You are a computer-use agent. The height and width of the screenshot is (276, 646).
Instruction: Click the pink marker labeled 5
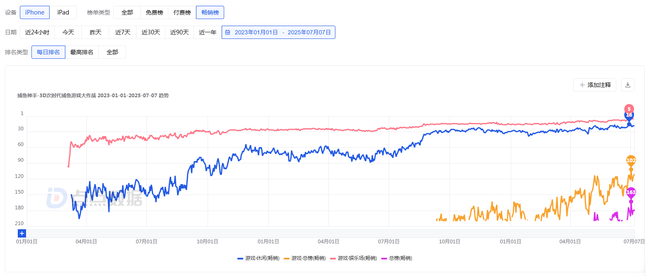[x=629, y=109]
